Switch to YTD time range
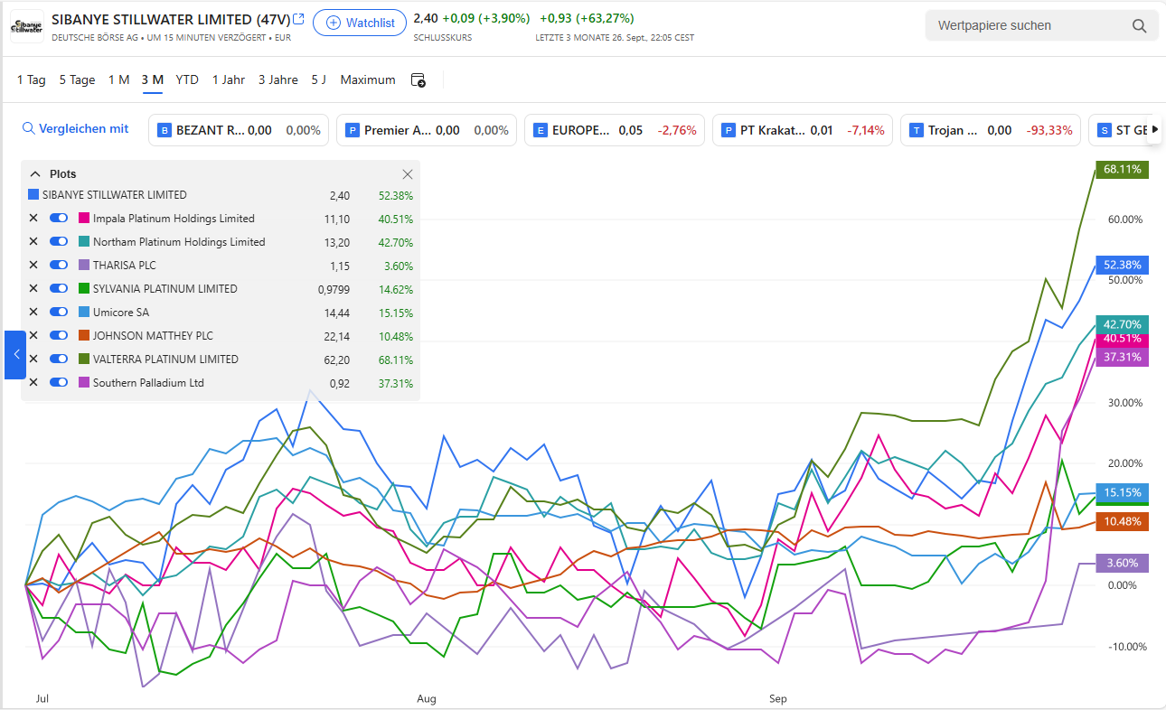Screen dimensions: 1166x710 pos(187,79)
